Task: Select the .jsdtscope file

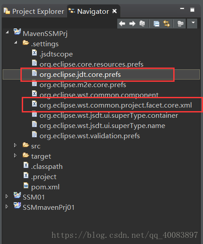Action: [56, 54]
